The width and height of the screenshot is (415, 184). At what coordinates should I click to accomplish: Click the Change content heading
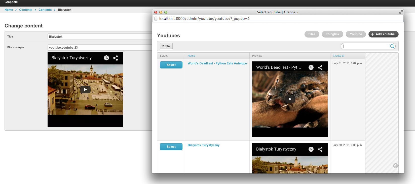pos(24,26)
